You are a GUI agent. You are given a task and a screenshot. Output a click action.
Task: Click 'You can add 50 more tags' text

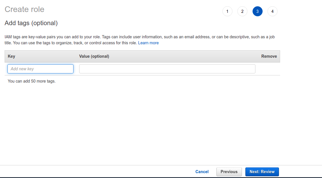(x=32, y=81)
